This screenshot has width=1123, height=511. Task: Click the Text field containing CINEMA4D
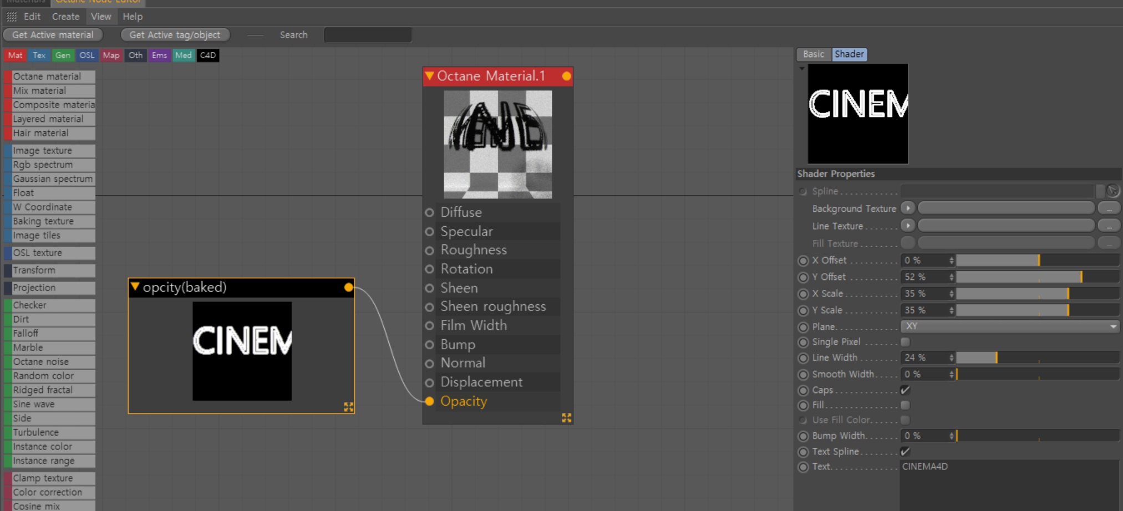coord(1010,485)
